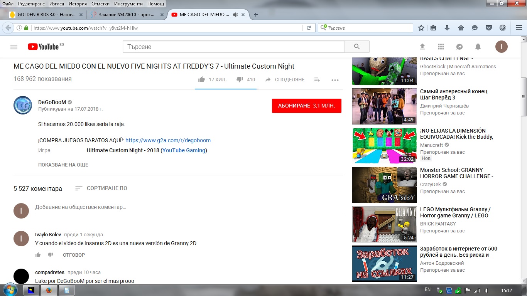Open the Manucraft dimension video thumbnail
Viewport: 527px width, 296px height.
click(385, 146)
